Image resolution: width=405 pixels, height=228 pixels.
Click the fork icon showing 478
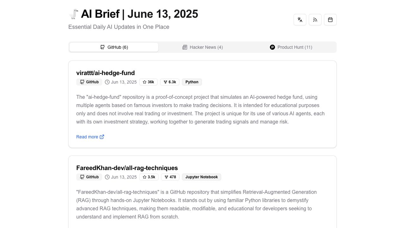(166, 177)
